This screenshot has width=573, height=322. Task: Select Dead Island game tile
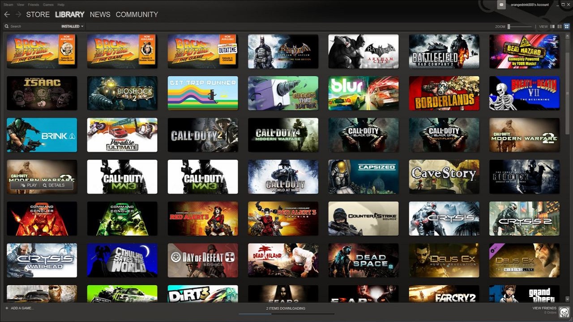(x=283, y=260)
